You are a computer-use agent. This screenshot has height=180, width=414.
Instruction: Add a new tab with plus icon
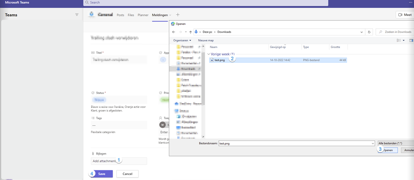click(x=178, y=15)
